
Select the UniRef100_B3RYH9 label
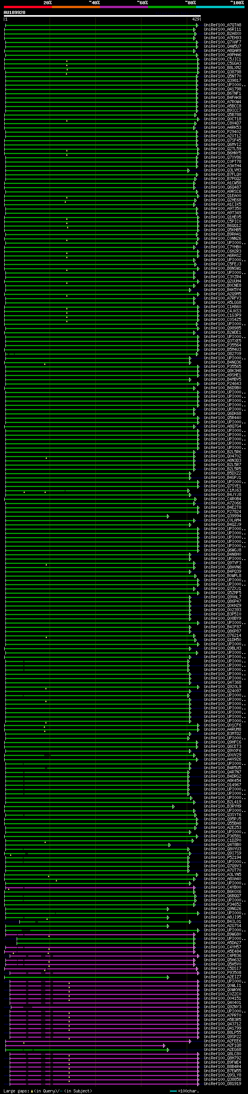222,806
